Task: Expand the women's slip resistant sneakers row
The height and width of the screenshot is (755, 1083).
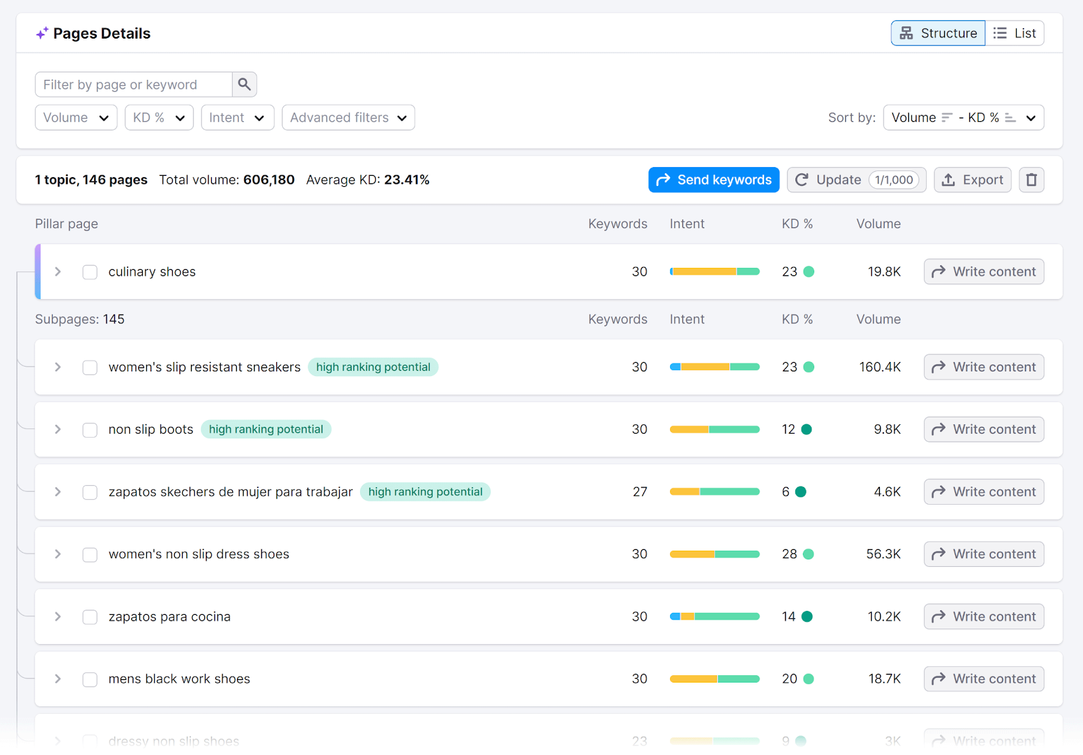Action: pyautogui.click(x=58, y=367)
